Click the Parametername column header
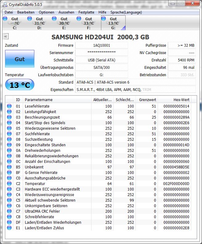202x244 pixels. [x=57, y=100]
